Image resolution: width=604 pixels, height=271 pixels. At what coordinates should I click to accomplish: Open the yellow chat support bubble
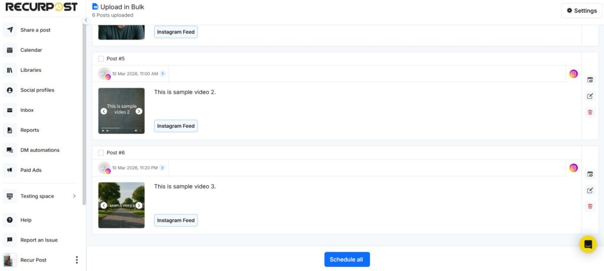(x=588, y=244)
